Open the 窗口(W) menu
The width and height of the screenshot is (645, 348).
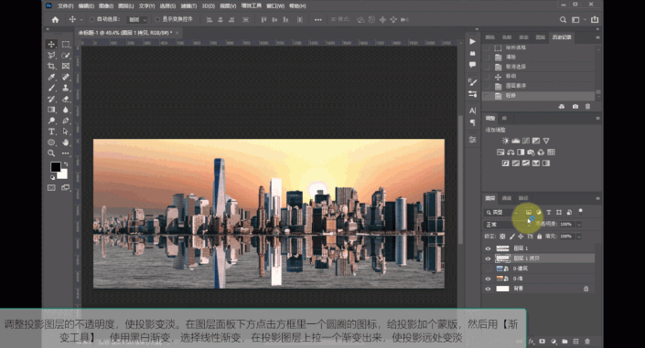pos(275,5)
